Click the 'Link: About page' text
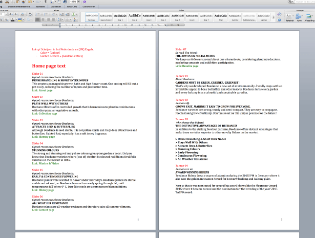 [x=42, y=90]
